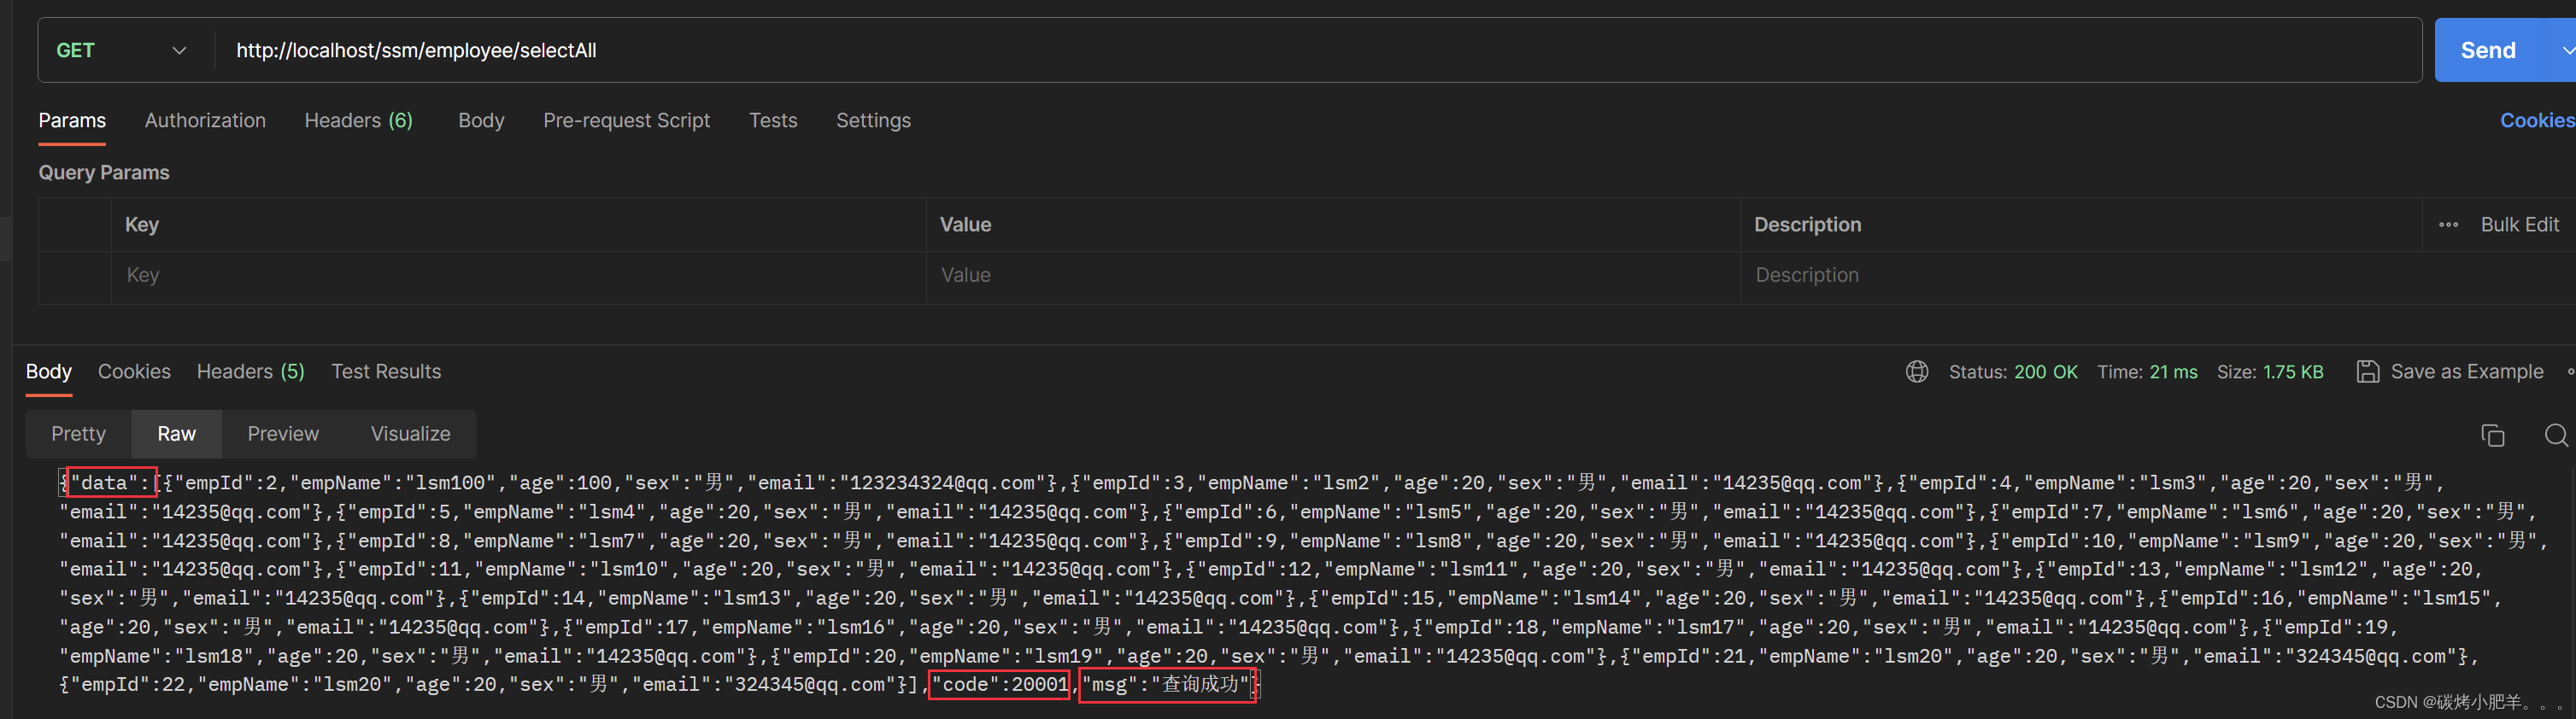This screenshot has width=2576, height=719.
Task: Click Save as Example
Action: pos(2449,372)
